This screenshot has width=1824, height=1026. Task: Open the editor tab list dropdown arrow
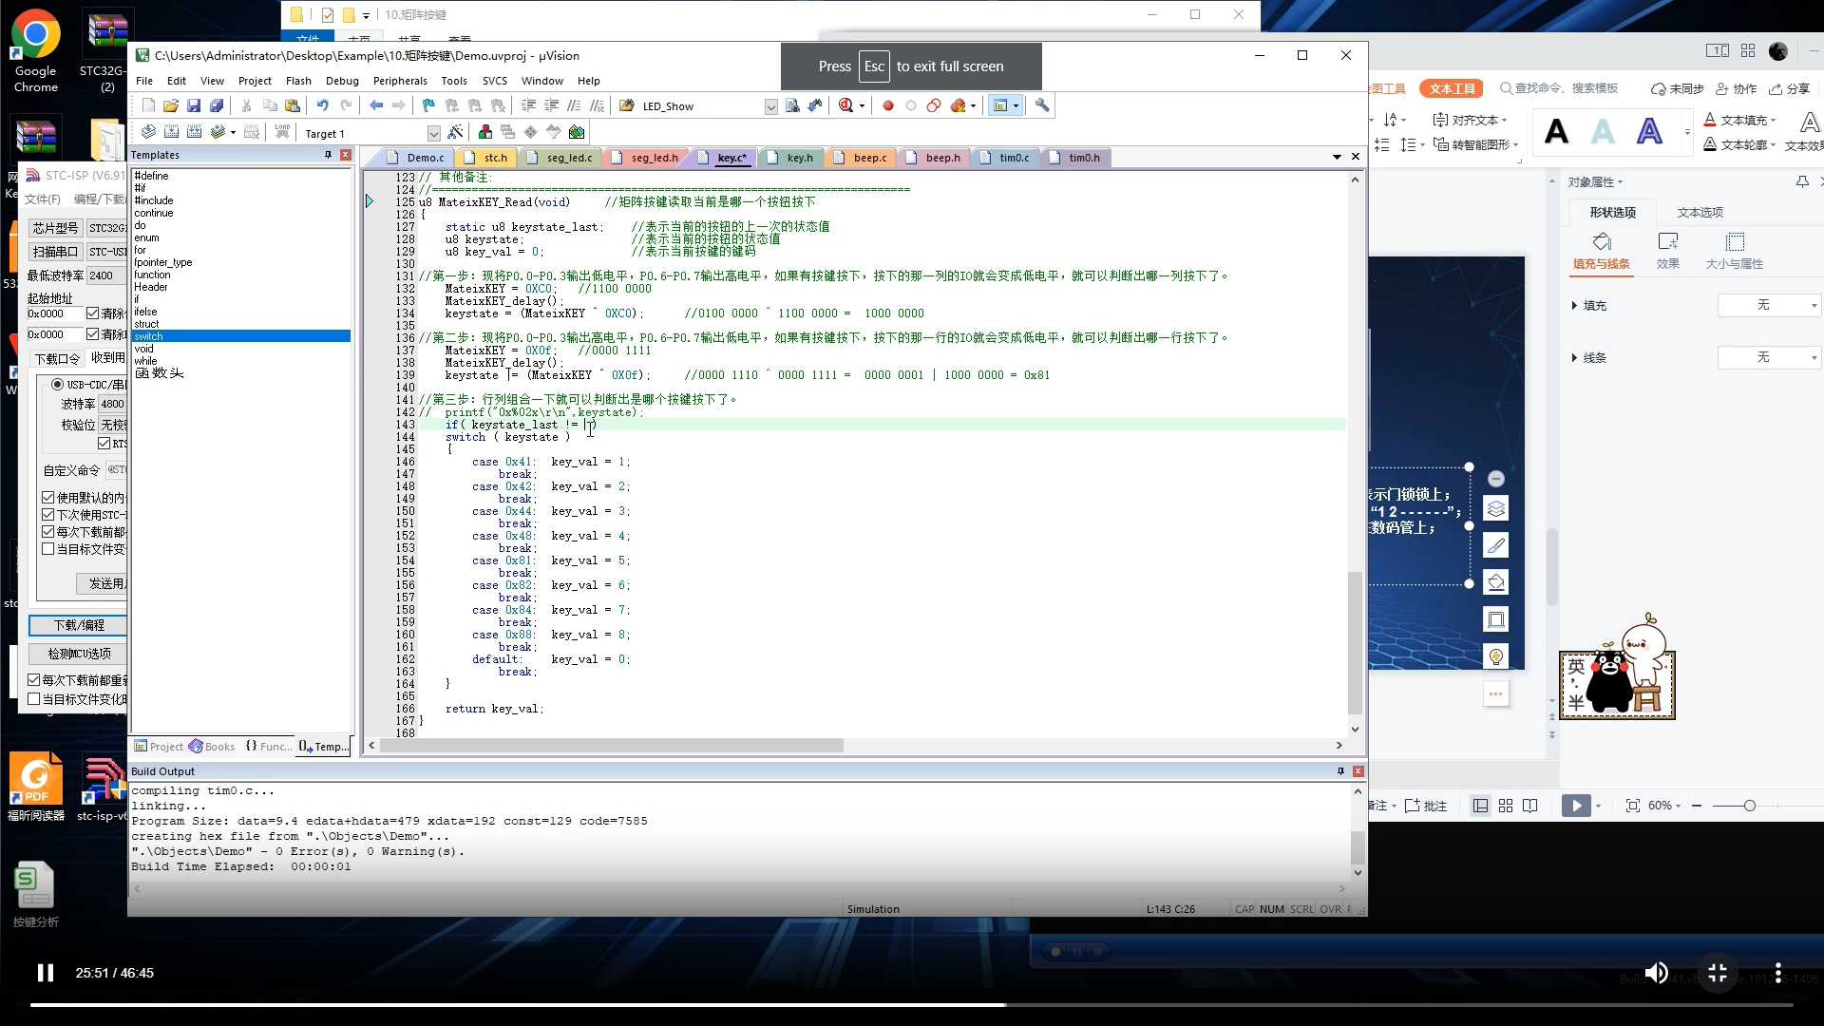(x=1337, y=157)
